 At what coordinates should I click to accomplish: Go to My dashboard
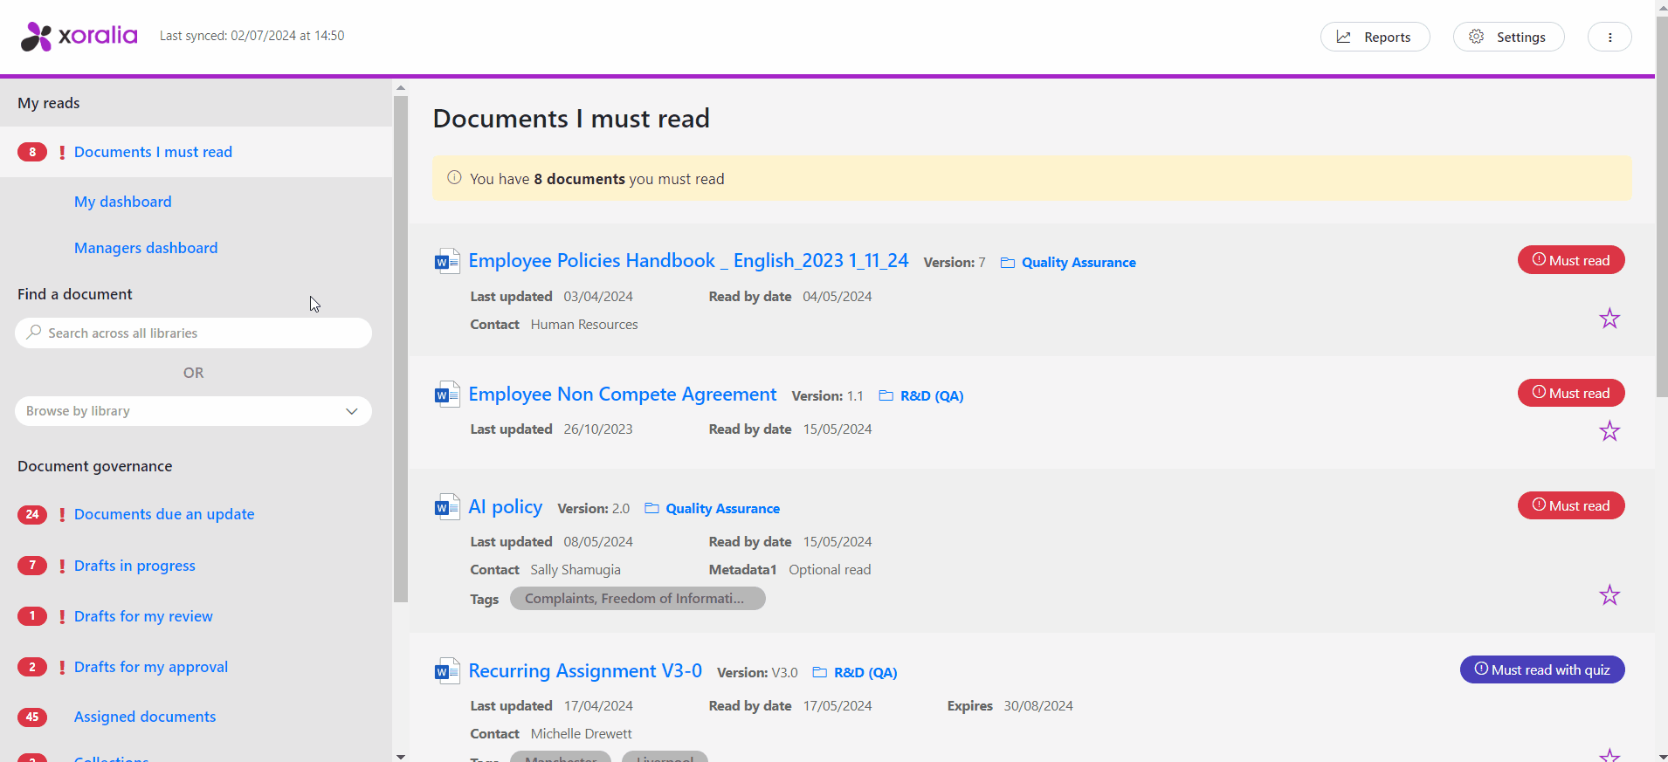click(123, 202)
